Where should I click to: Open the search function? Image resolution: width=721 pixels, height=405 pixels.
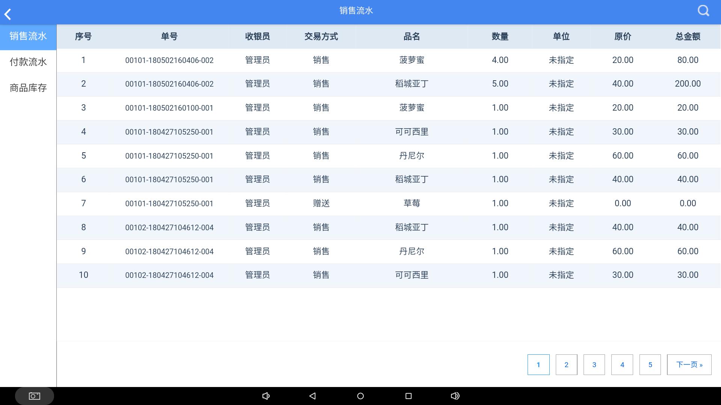point(703,10)
